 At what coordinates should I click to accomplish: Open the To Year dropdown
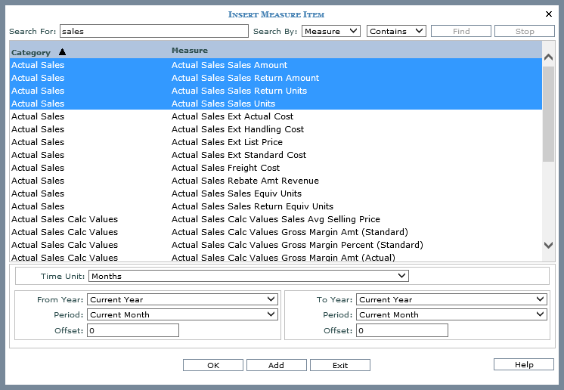[451, 299]
